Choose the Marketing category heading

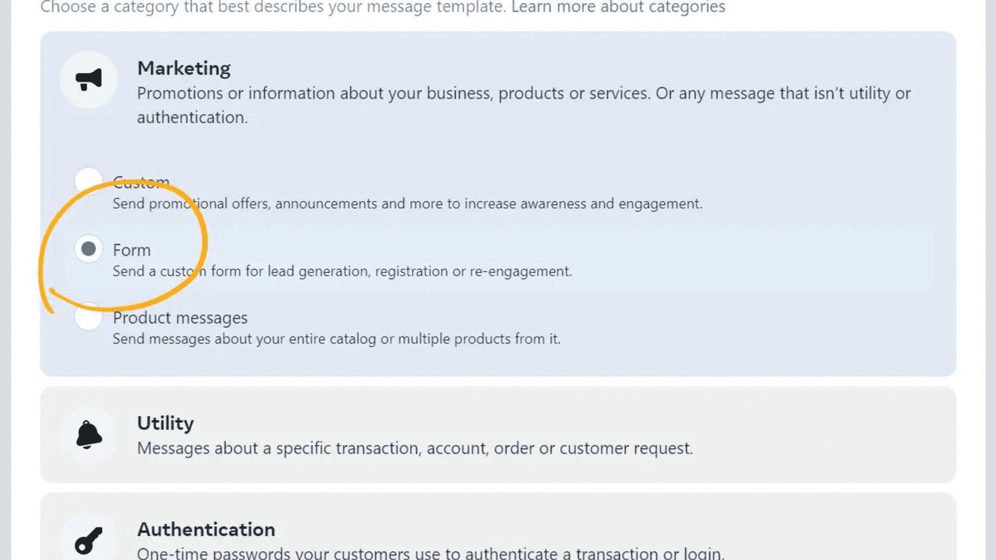tap(184, 68)
